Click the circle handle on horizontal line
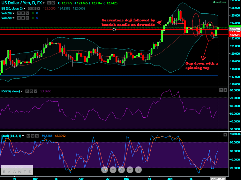Screen dimensions: 241x180 [x=114, y=29]
